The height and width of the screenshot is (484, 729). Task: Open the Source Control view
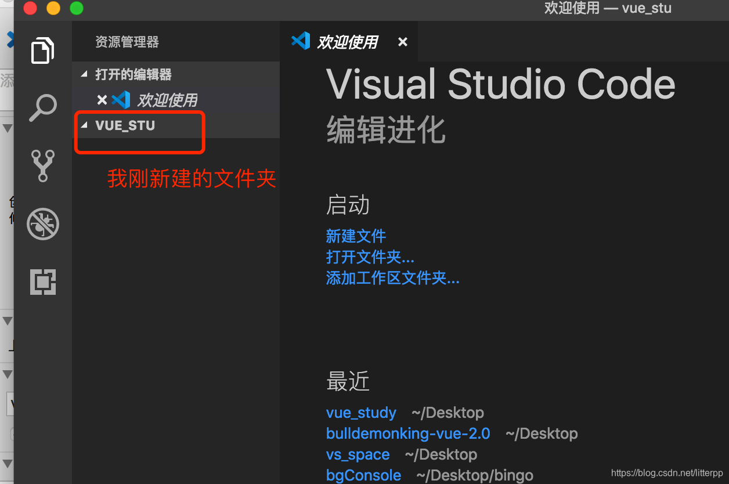tap(43, 165)
